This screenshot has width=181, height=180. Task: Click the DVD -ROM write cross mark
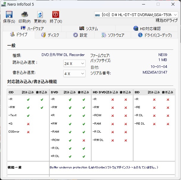pyautogui.click(x=84, y=140)
